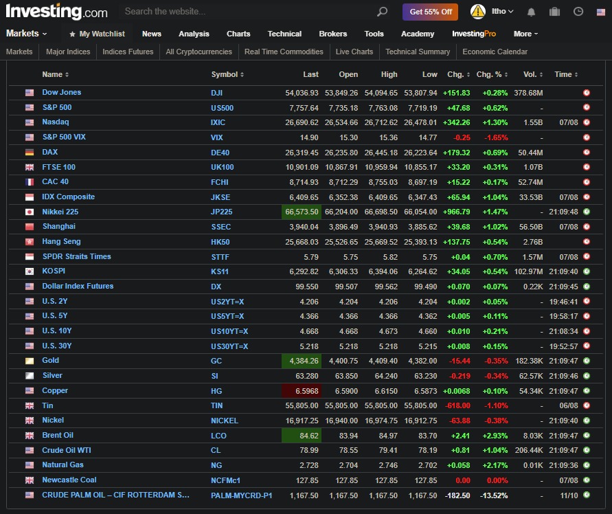Click the red clock icon in DAX row
The image size is (612, 514).
(x=586, y=153)
